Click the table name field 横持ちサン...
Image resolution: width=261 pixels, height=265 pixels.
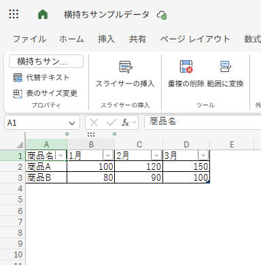point(46,61)
